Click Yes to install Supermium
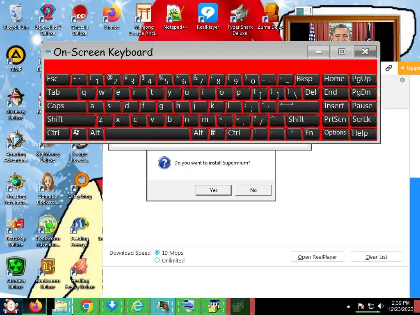Image resolution: width=420 pixels, height=315 pixels. click(x=213, y=190)
